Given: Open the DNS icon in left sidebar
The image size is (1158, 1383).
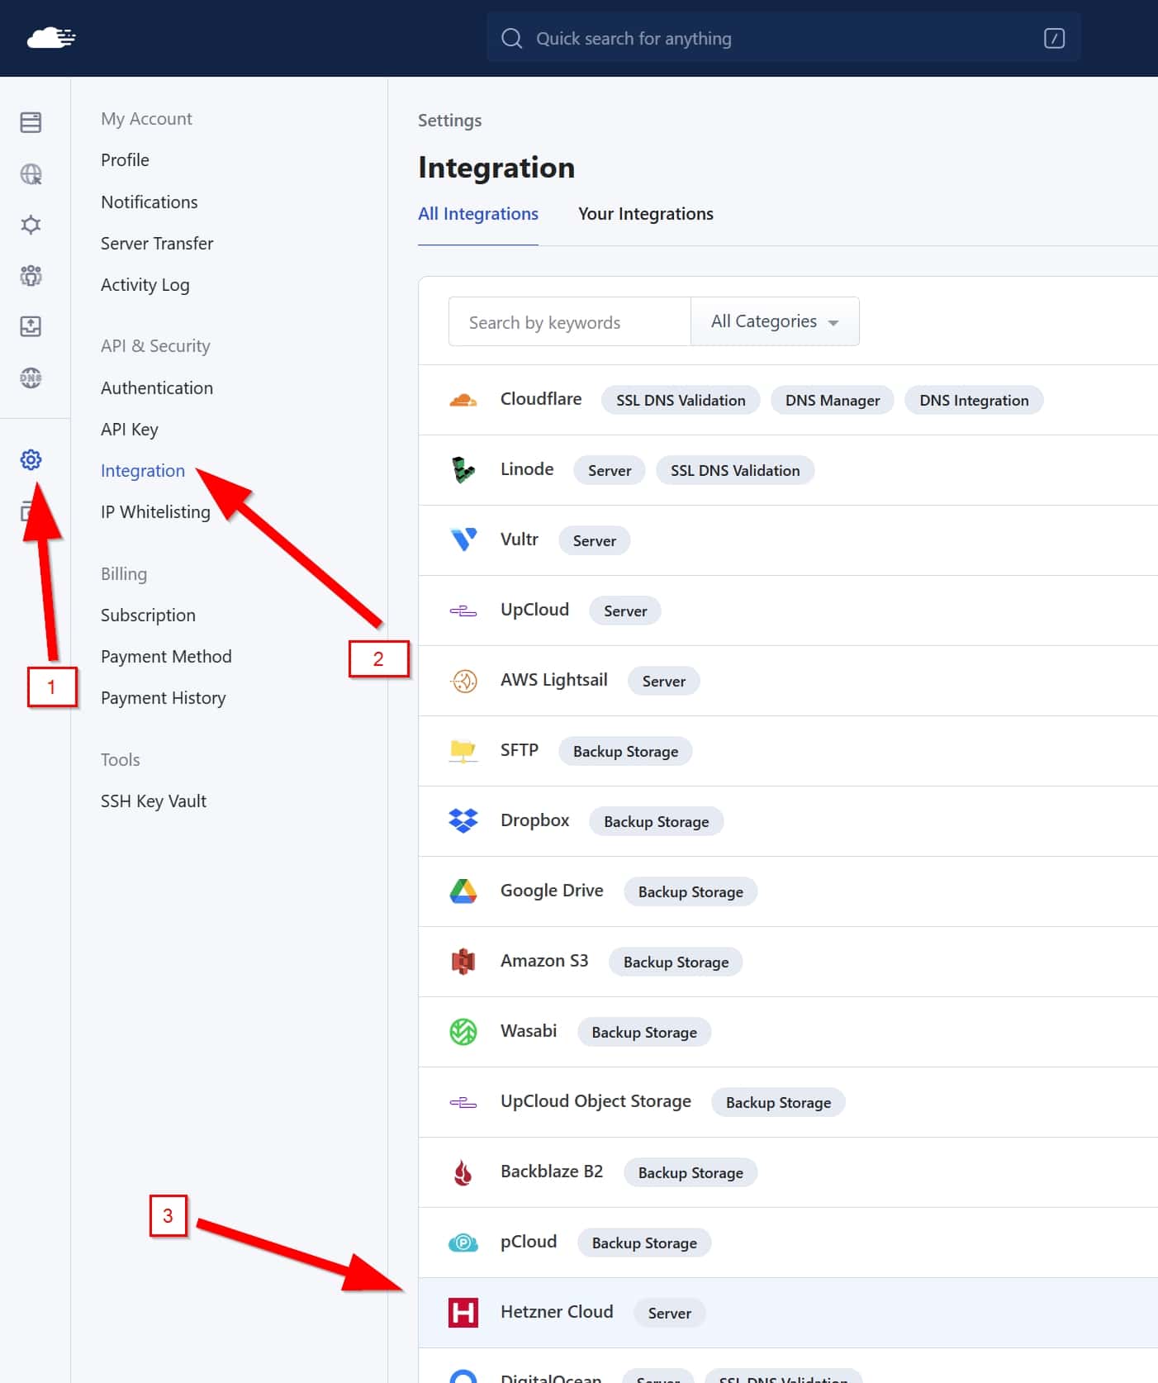Looking at the screenshot, I should [x=31, y=378].
